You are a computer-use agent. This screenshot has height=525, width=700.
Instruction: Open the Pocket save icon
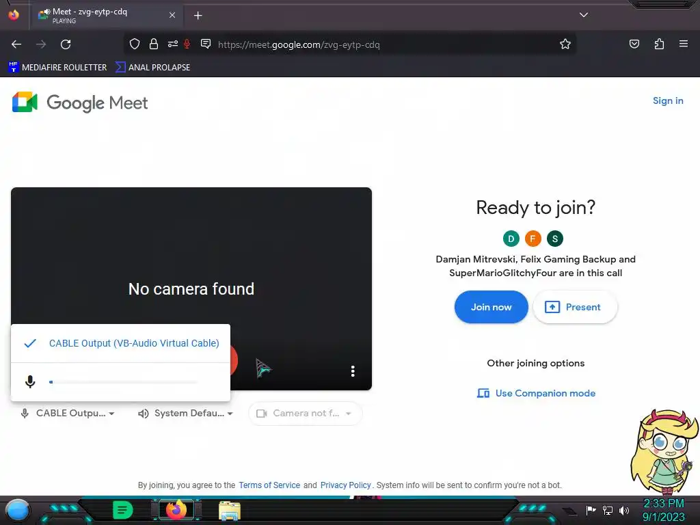tap(634, 44)
